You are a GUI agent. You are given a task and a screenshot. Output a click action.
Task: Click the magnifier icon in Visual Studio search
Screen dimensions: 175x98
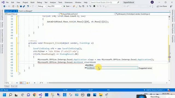[118, 2]
